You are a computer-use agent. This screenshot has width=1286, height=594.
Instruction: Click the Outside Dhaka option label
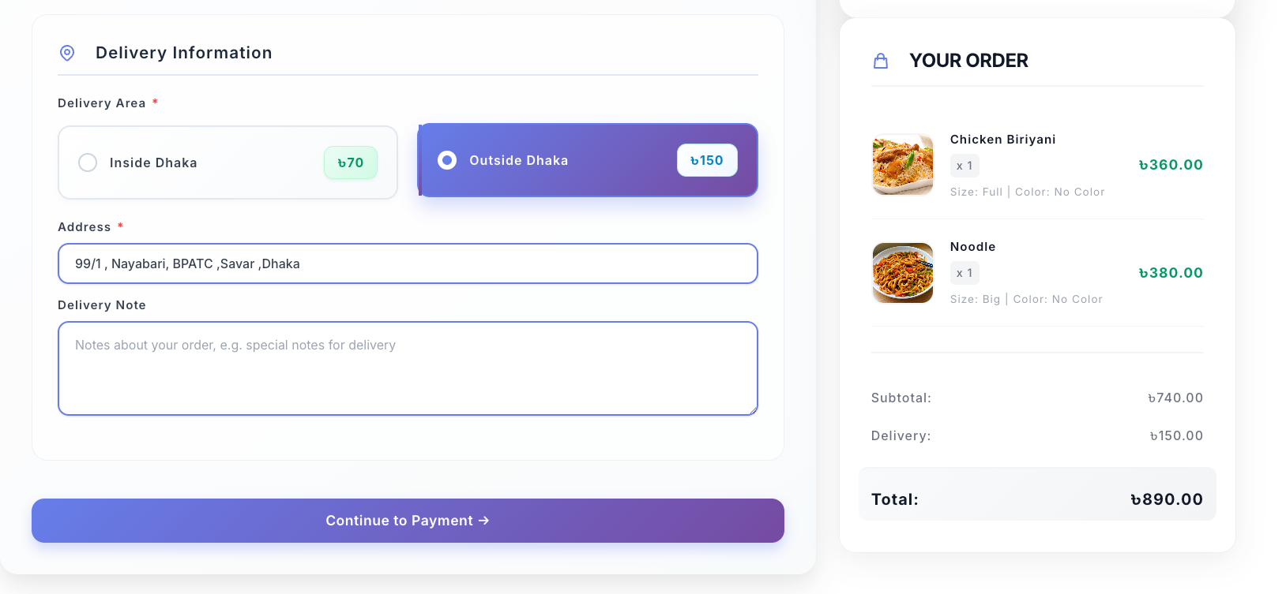click(518, 160)
